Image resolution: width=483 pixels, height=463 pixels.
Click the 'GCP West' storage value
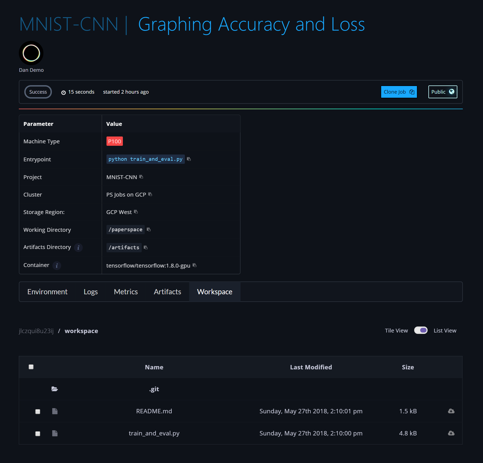pos(119,212)
